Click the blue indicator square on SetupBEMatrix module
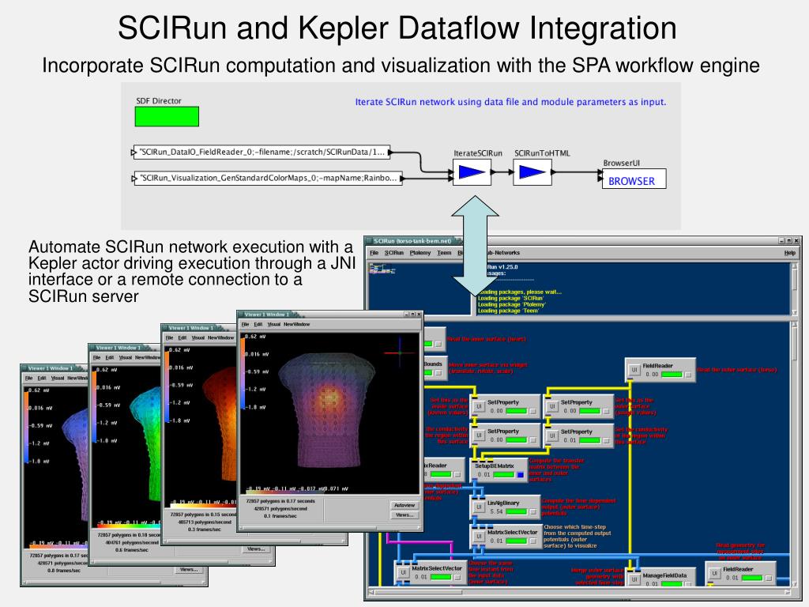Viewport: 809px width, 607px height. [520, 475]
